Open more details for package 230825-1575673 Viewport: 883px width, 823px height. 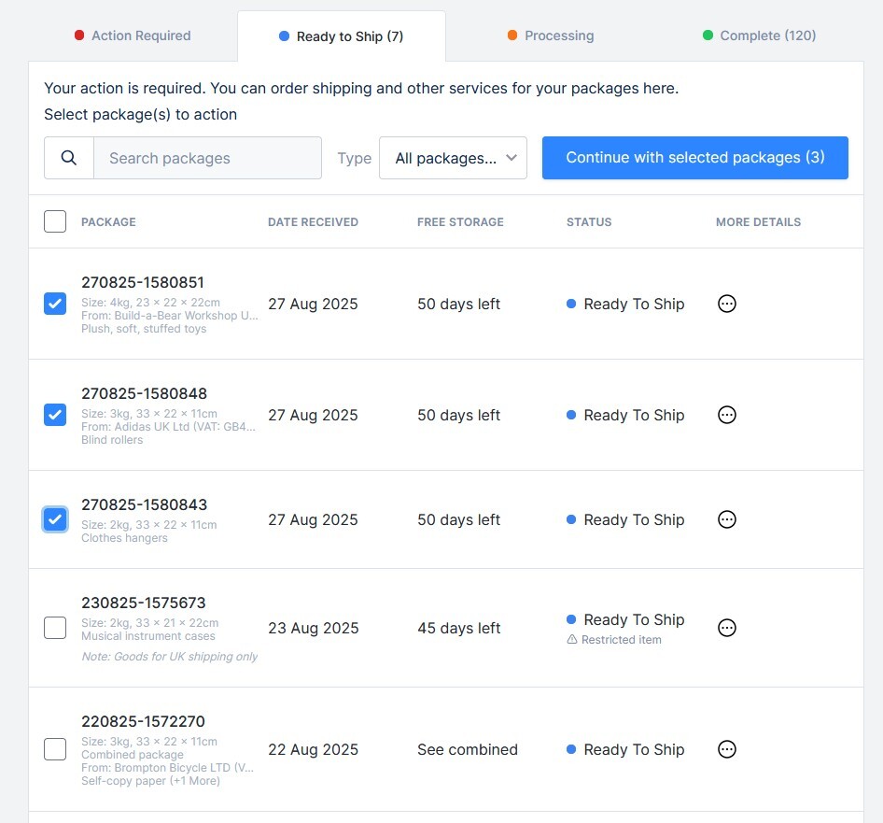coord(727,628)
